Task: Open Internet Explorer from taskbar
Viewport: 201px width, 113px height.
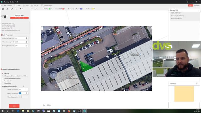Action: (x=33, y=111)
